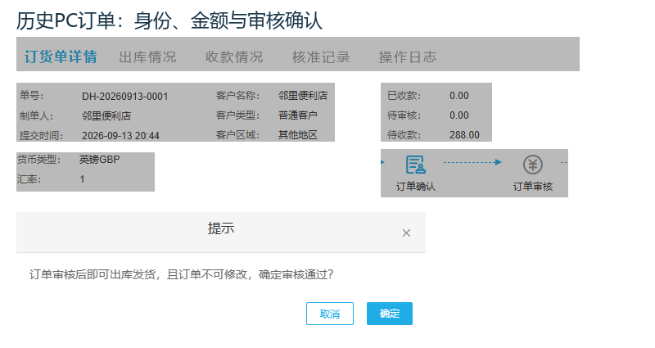Open the 核准记录 tab
Viewport: 655px width, 348px height.
(x=321, y=56)
